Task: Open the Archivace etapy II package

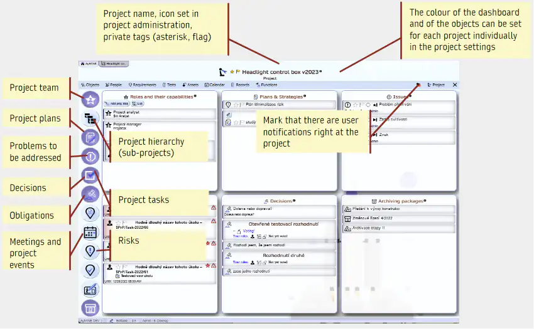Action: click(x=399, y=228)
